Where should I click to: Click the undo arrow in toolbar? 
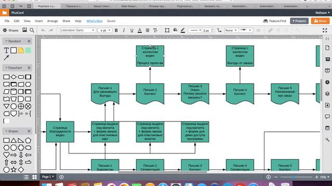point(43,30)
